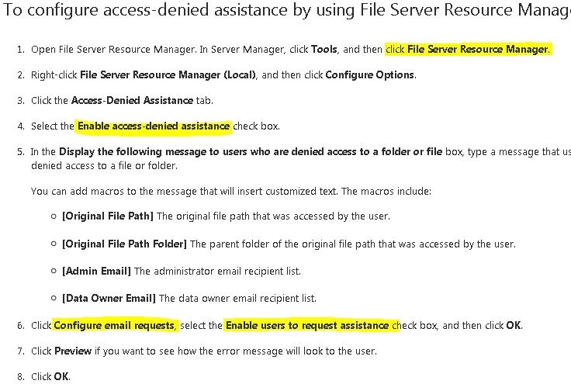
Task: Click '[Admin Email]' macro name
Action: [x=96, y=272]
